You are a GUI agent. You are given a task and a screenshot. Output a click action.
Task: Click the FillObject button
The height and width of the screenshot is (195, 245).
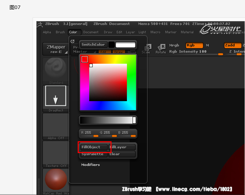point(94,147)
